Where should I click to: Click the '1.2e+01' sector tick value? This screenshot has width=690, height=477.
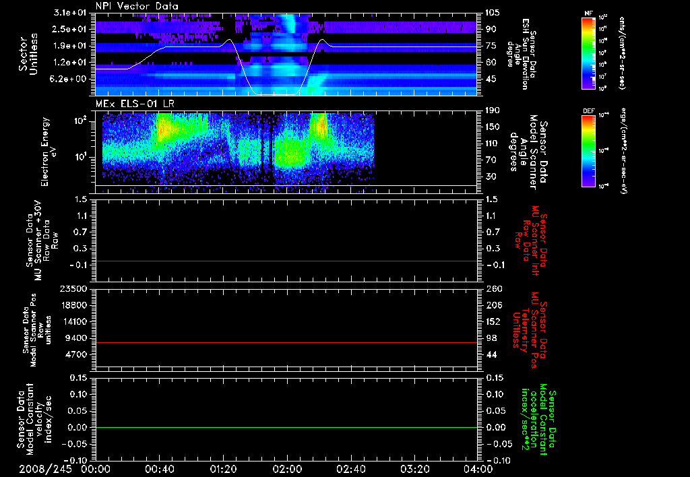[x=70, y=63]
